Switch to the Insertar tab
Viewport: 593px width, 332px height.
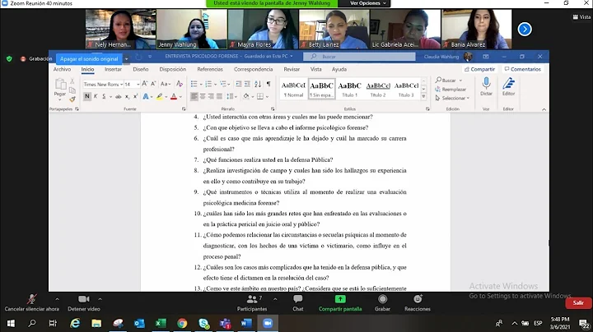113,69
